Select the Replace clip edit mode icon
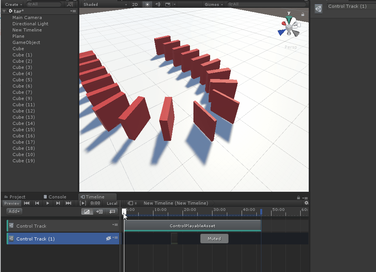Screen dimensions: 376x272 [112, 212]
